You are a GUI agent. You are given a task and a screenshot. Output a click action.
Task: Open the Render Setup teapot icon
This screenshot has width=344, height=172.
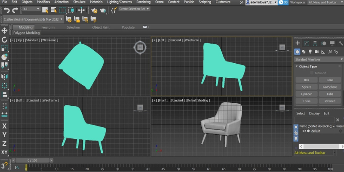(x=94, y=10)
